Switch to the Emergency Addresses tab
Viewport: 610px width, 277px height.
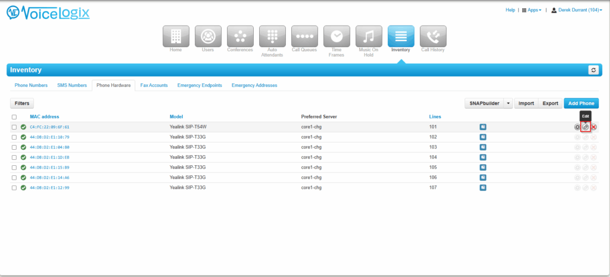[x=254, y=86]
